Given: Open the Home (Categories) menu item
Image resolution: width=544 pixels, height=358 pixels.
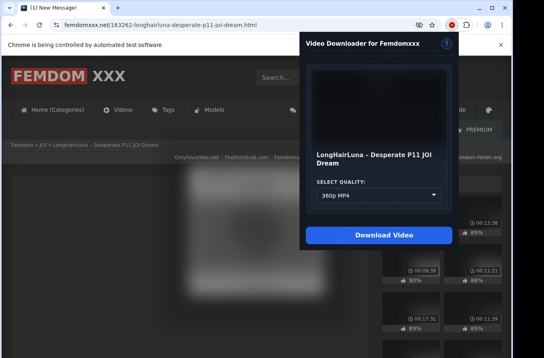Looking at the screenshot, I should click(52, 110).
